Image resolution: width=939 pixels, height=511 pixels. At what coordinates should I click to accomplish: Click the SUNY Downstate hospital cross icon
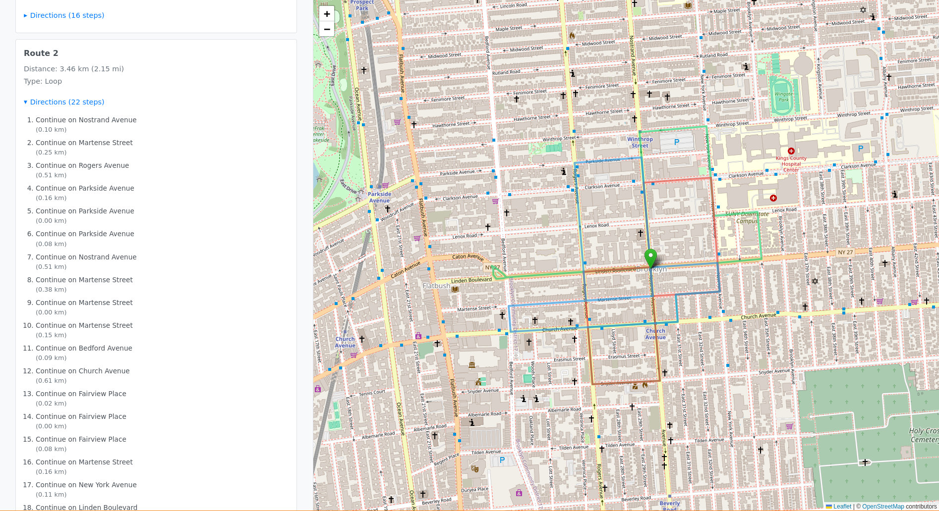[773, 198]
